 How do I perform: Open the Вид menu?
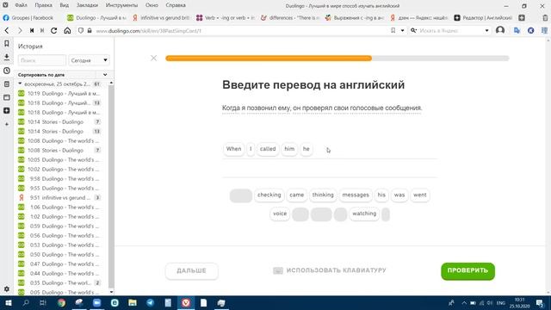coord(64,5)
